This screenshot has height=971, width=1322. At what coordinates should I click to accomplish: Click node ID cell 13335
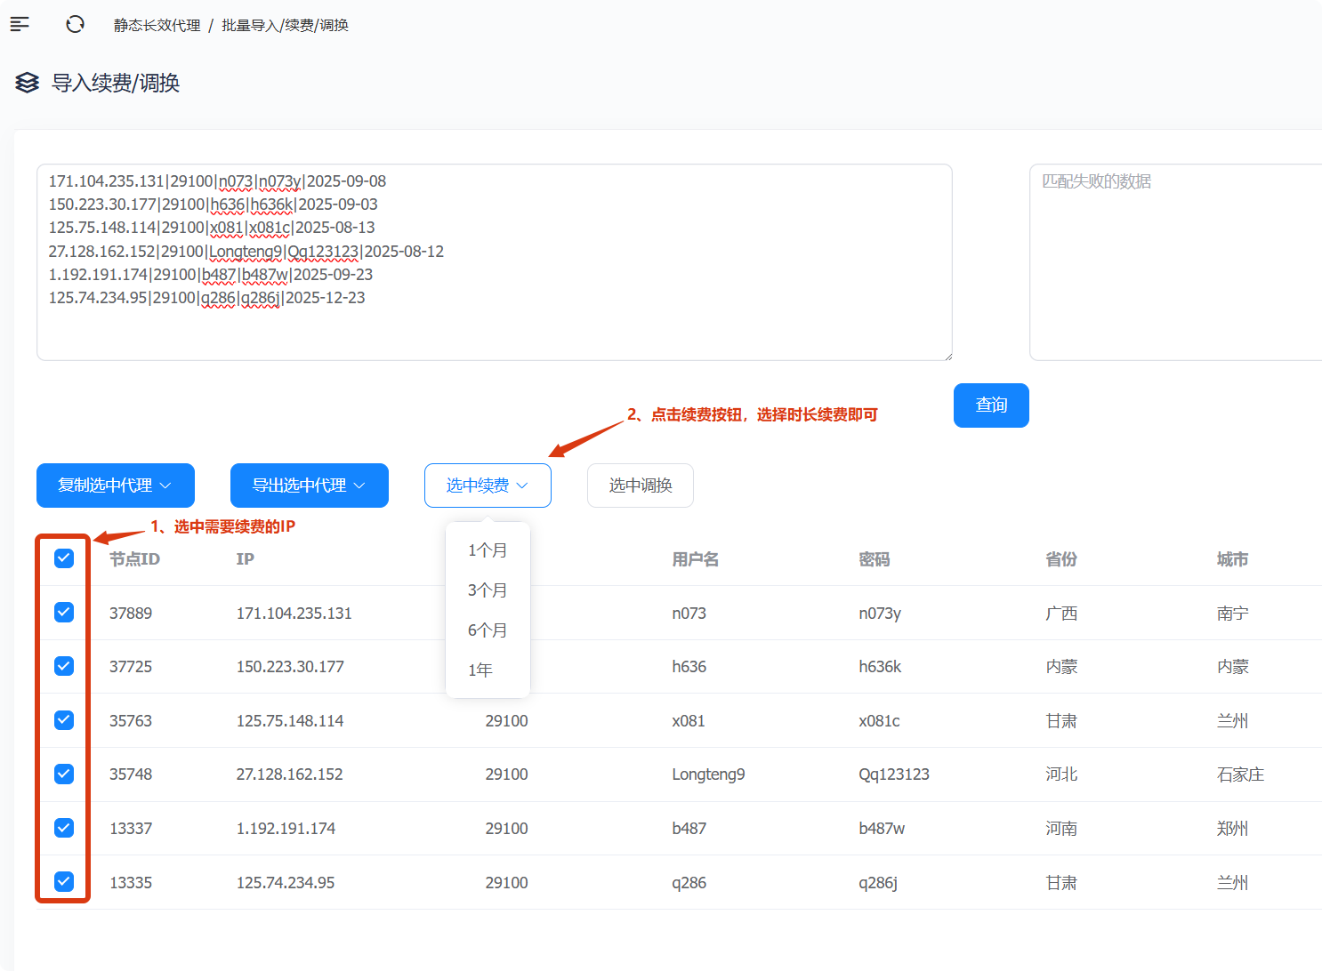[x=131, y=883]
